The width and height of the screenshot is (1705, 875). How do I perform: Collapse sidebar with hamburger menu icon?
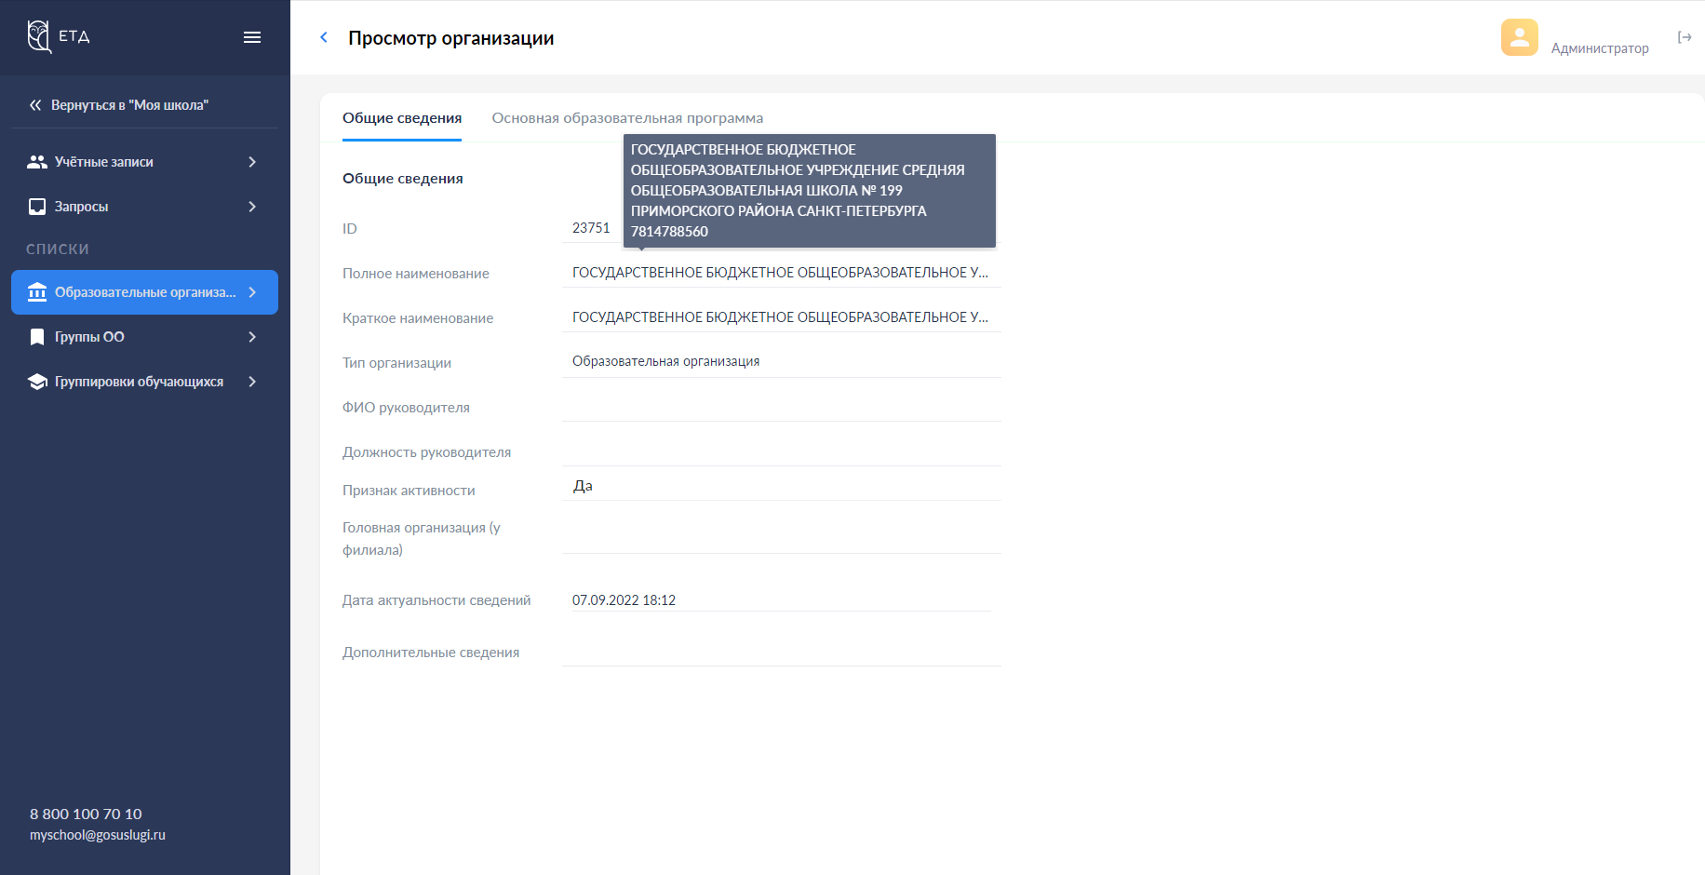(x=252, y=37)
